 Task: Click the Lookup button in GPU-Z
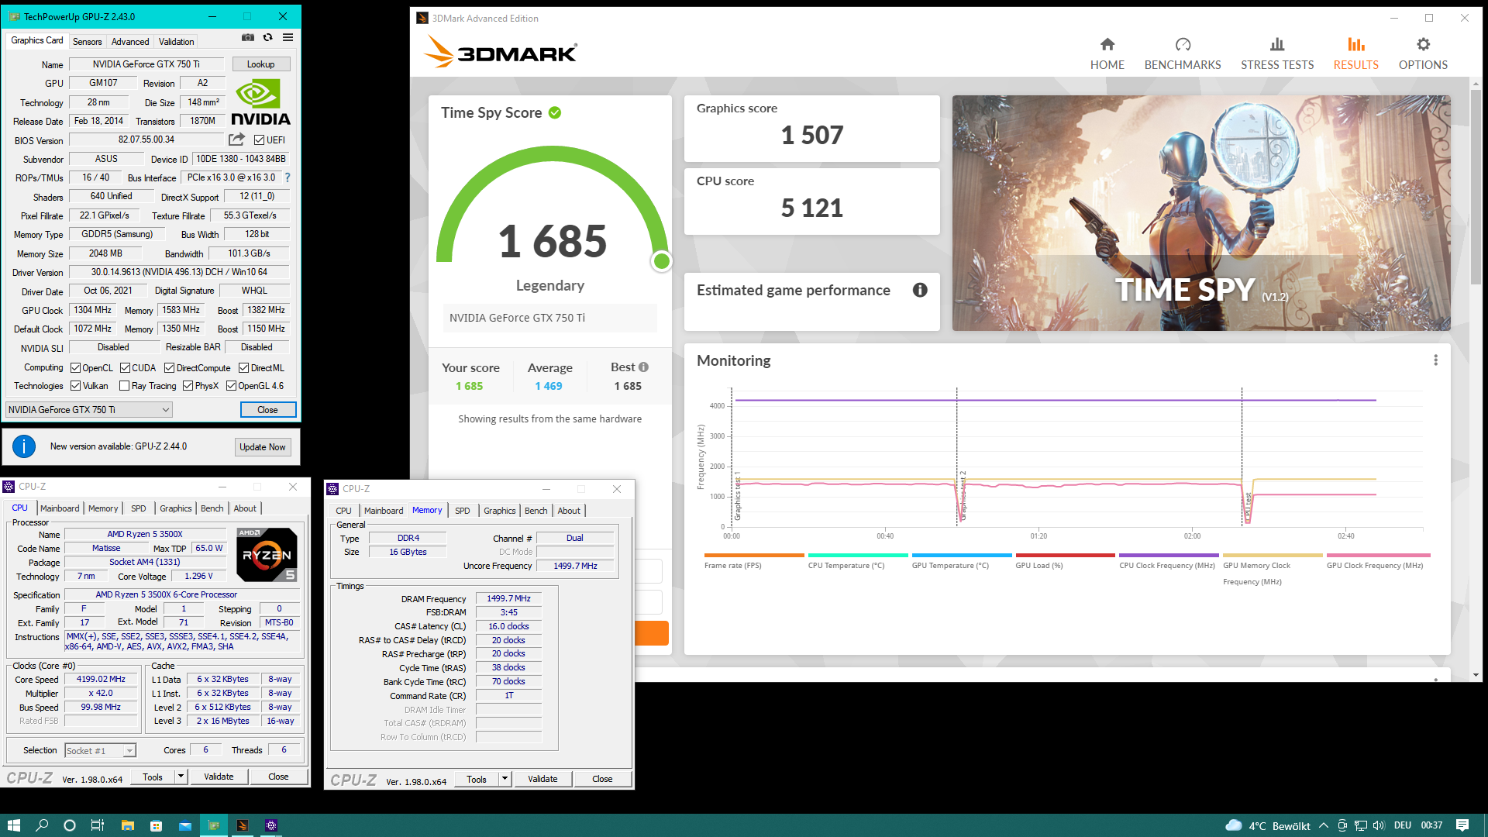tap(260, 64)
